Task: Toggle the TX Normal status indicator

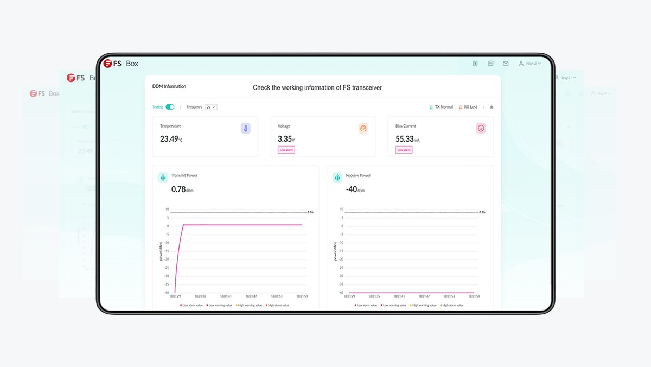Action: pyautogui.click(x=441, y=107)
